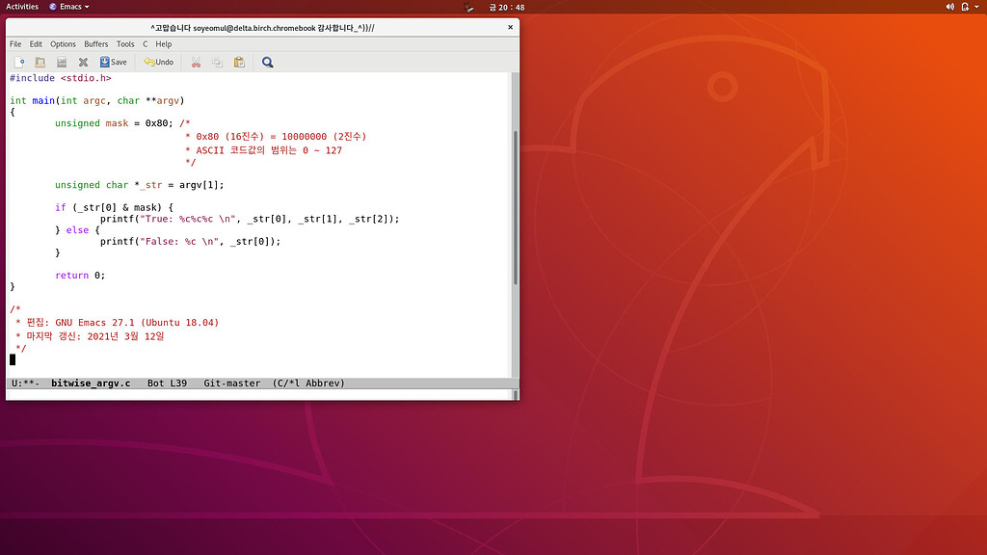Open a file with the folder icon
This screenshot has width=987, height=555.
point(40,62)
